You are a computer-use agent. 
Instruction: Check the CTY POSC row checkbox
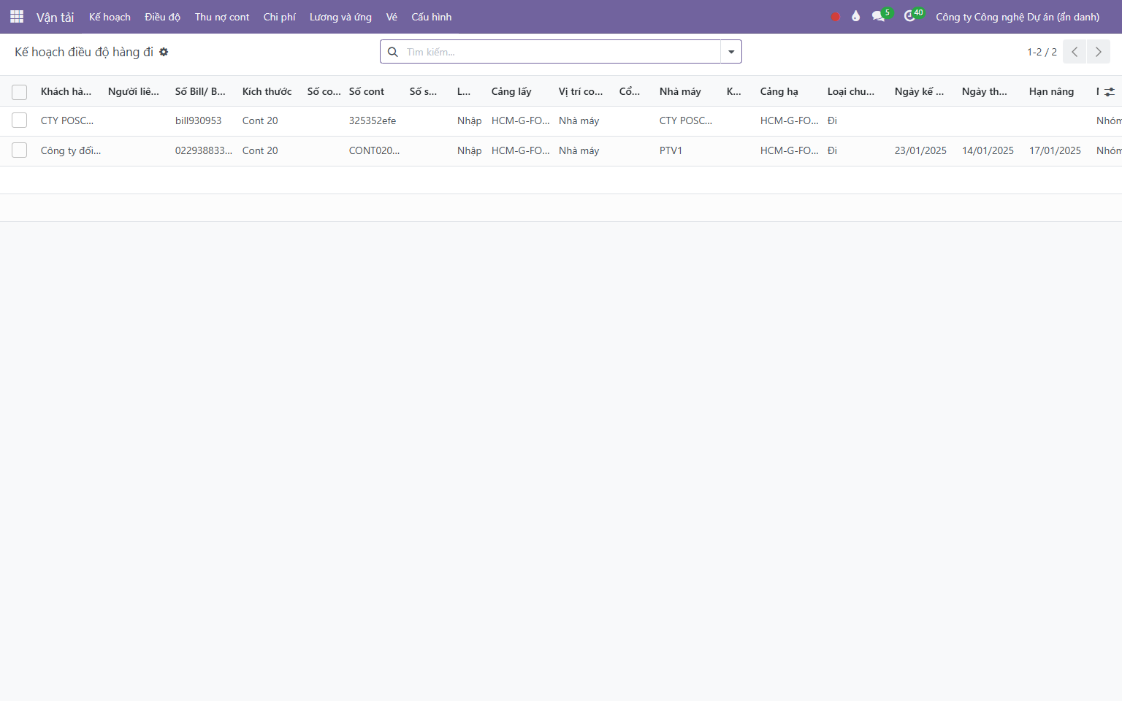coord(20,120)
